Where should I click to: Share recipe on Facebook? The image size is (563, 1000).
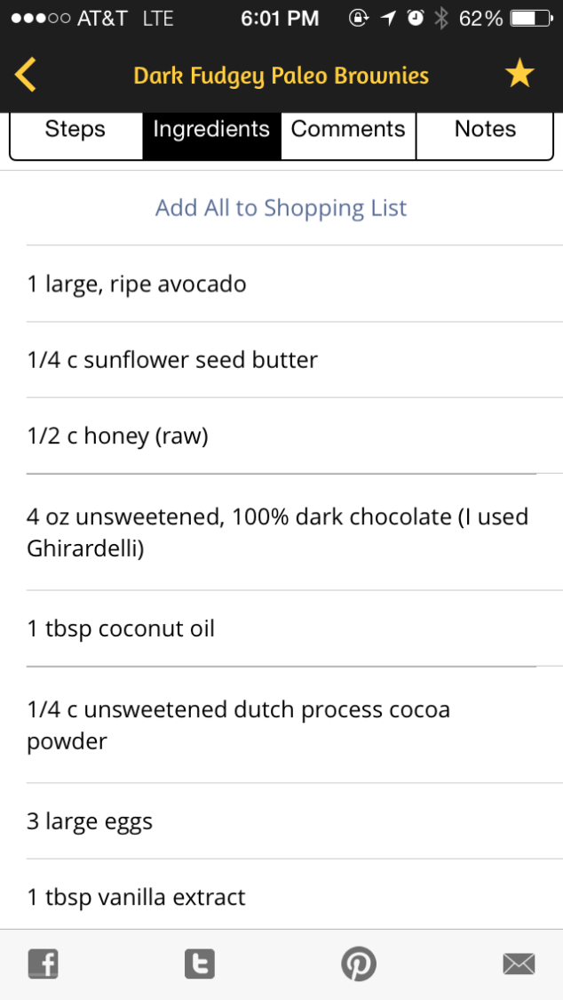pyautogui.click(x=43, y=964)
